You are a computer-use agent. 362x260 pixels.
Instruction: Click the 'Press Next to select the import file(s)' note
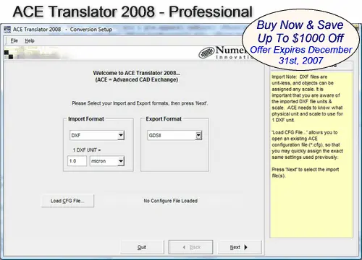click(306, 173)
